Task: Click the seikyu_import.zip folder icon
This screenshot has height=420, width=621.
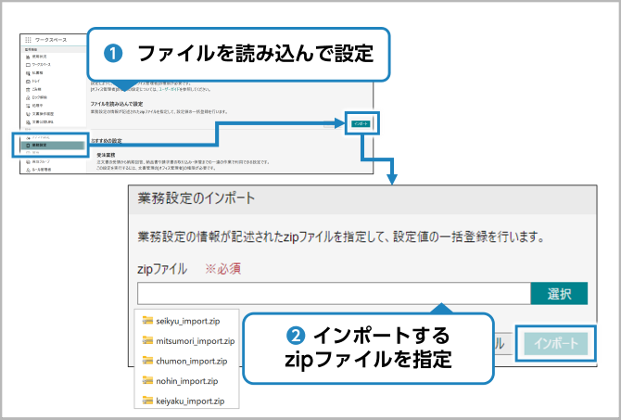Action: 147,320
